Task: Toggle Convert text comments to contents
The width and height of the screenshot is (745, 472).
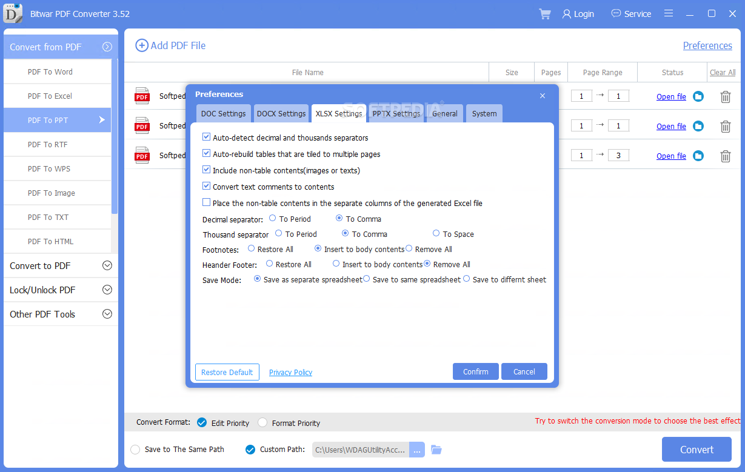Action: click(207, 187)
